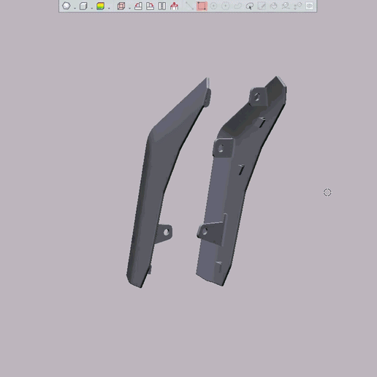Viewport: 377px width, 377px height.
Task: Click the rainbow color display icon
Action: coord(100,6)
